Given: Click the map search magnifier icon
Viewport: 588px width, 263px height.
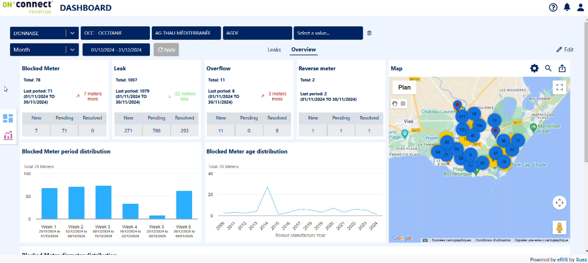Looking at the screenshot, I should [548, 69].
